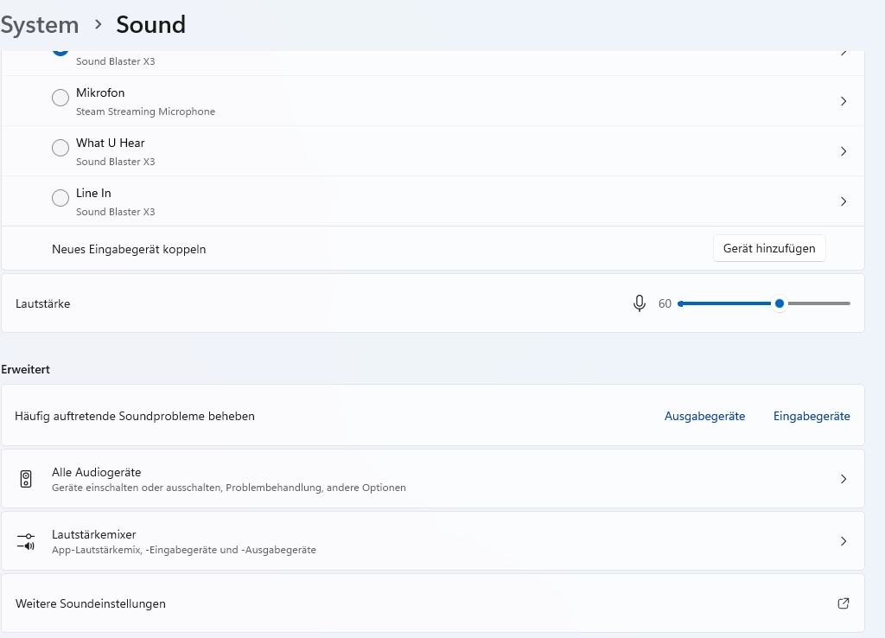Open the Eingabegeräte troubleshooting link
885x638 pixels.
tap(812, 416)
